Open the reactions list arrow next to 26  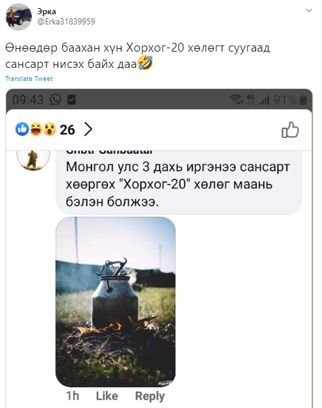(x=88, y=129)
